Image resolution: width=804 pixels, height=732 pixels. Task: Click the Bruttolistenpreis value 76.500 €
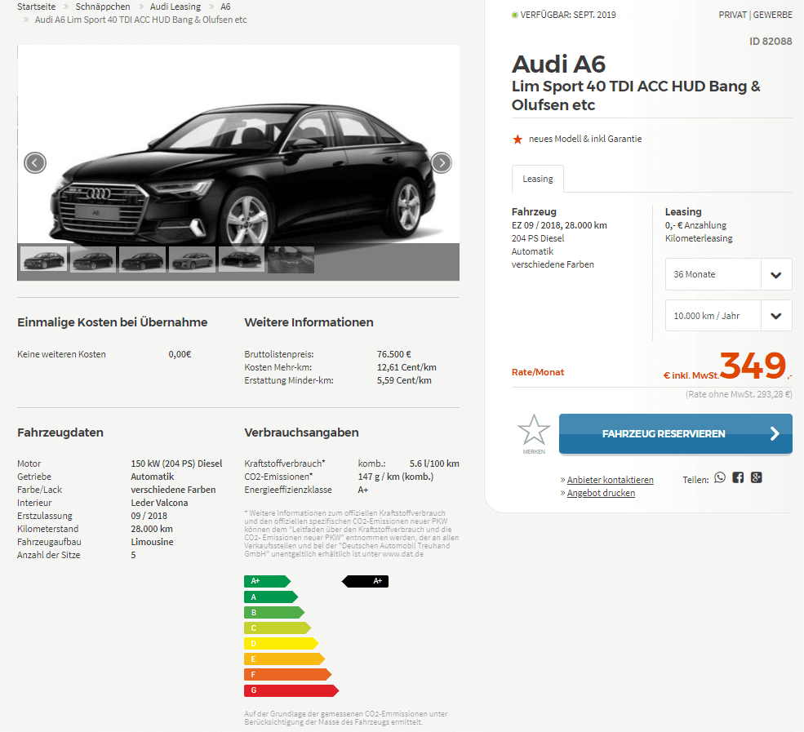[394, 354]
